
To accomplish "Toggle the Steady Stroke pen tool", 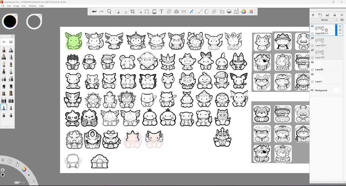I will [191, 11].
